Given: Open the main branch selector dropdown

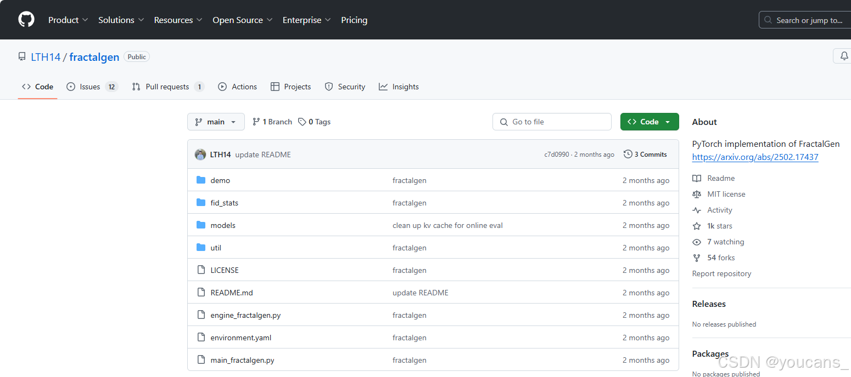Looking at the screenshot, I should [x=216, y=122].
